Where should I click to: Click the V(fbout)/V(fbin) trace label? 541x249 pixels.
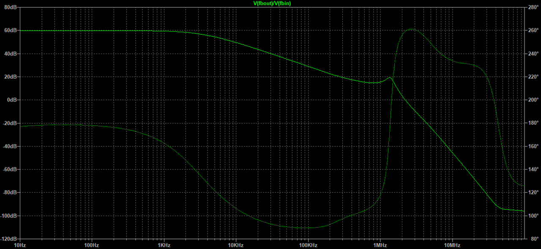(x=272, y=3)
